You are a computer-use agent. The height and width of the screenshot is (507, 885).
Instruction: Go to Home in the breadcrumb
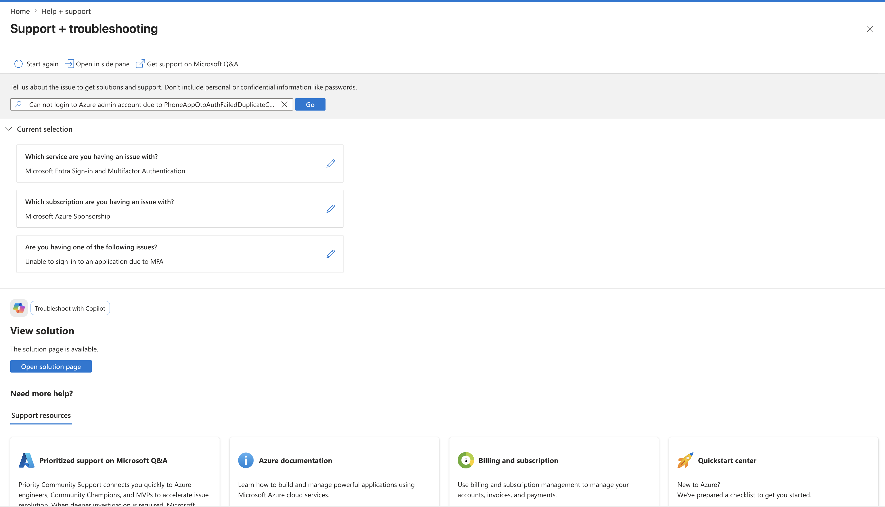click(20, 11)
